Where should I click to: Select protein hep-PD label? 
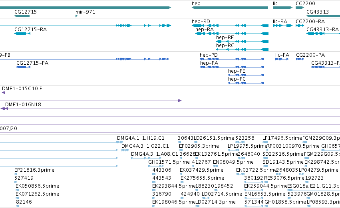coord(209,55)
